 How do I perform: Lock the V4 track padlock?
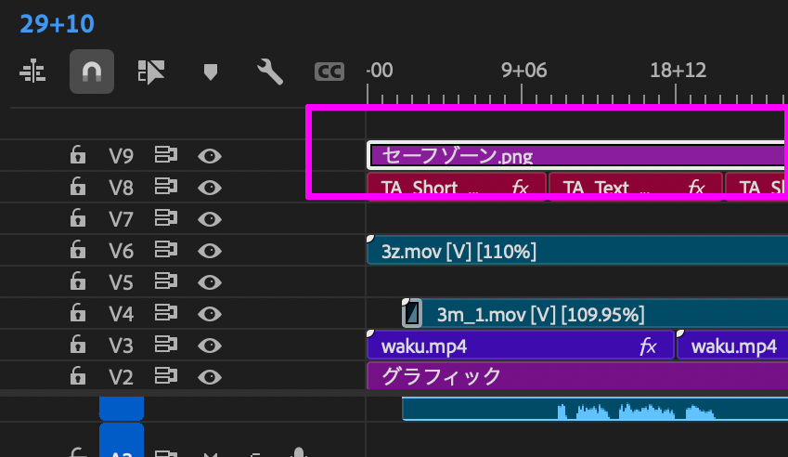[79, 314]
